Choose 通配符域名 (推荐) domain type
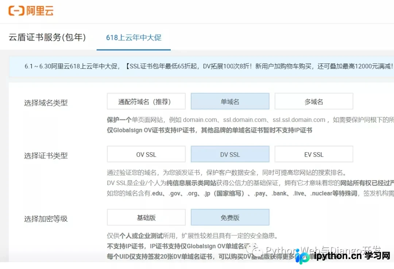Viewport: 394px width, 269px height. [146, 101]
